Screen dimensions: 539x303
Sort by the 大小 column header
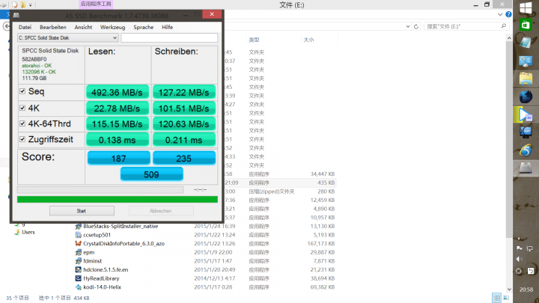308,40
